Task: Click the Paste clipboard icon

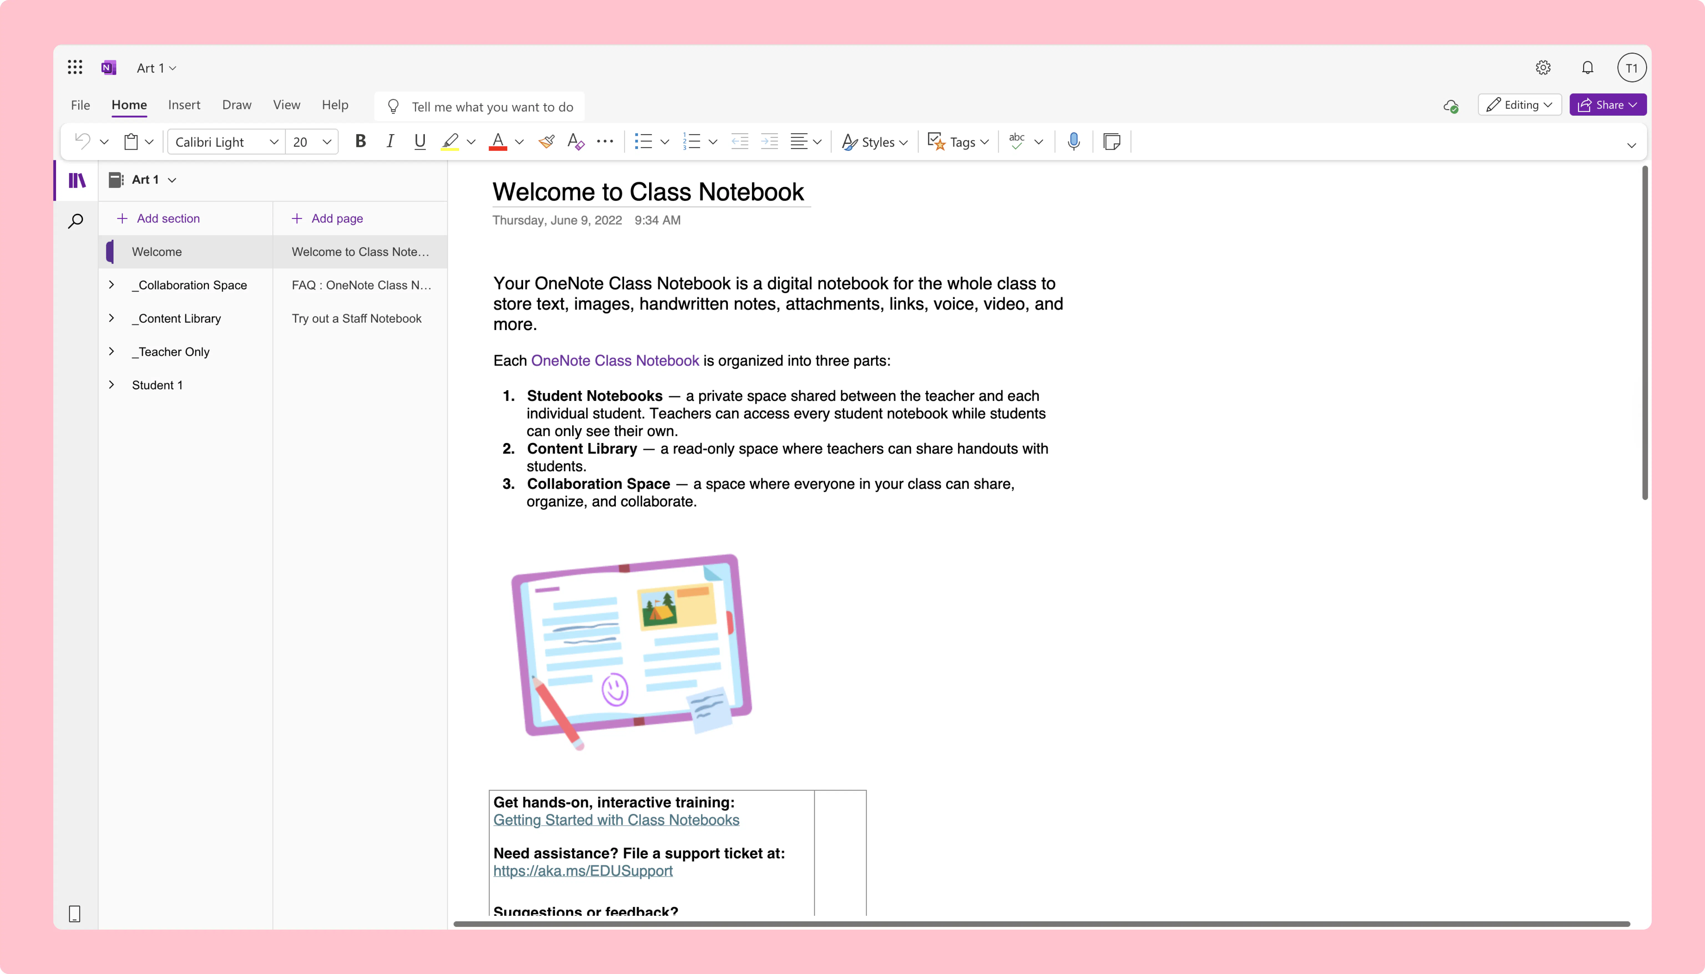Action: point(131,141)
